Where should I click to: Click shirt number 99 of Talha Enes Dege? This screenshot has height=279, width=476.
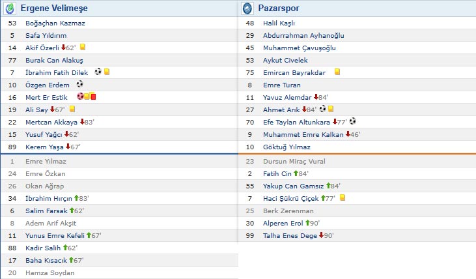point(249,235)
